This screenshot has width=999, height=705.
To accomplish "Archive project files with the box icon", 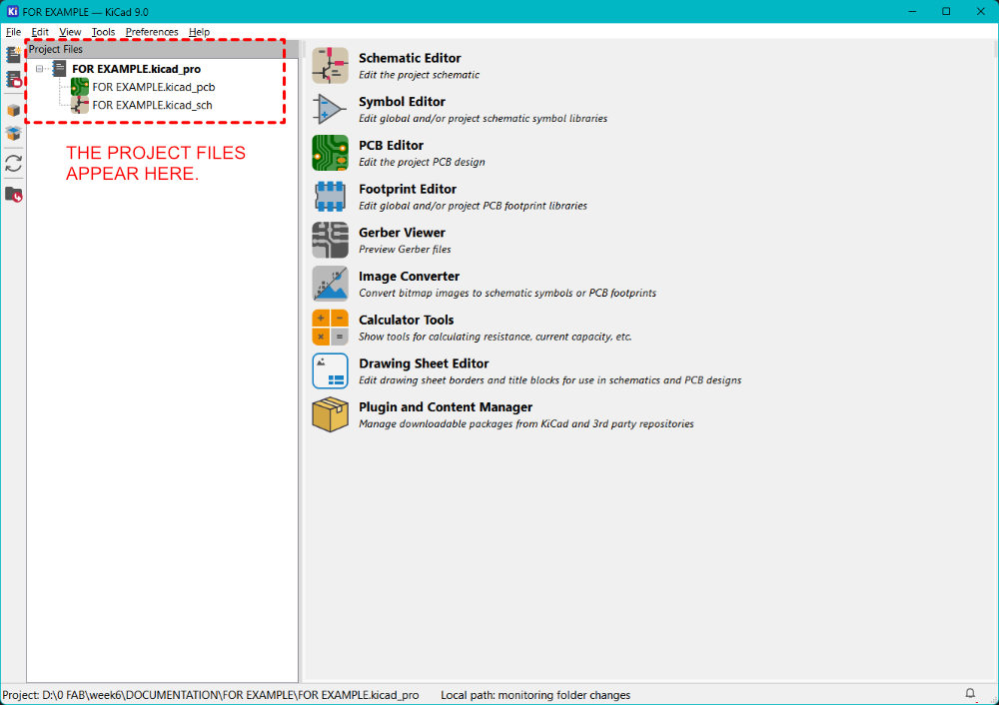I will 13,110.
